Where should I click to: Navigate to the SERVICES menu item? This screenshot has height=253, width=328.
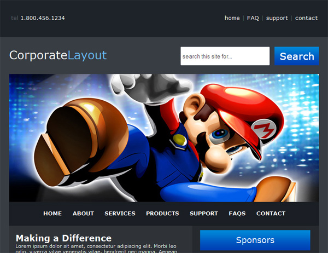[x=120, y=214]
